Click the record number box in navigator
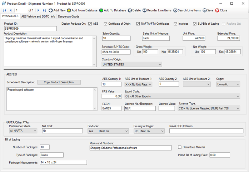This screenshot has width=249, height=172. coord(21,10)
